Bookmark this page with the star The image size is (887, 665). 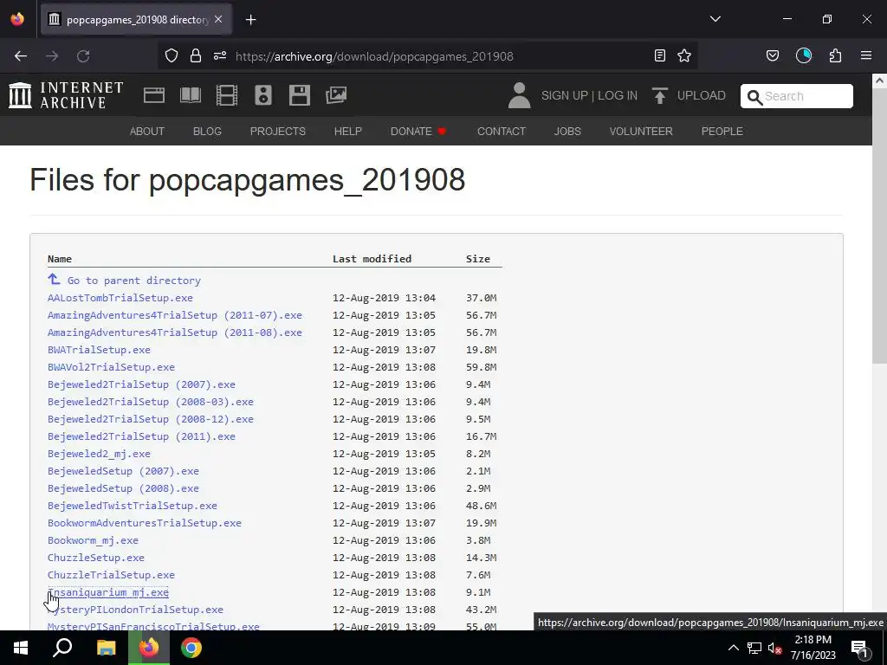(x=684, y=55)
